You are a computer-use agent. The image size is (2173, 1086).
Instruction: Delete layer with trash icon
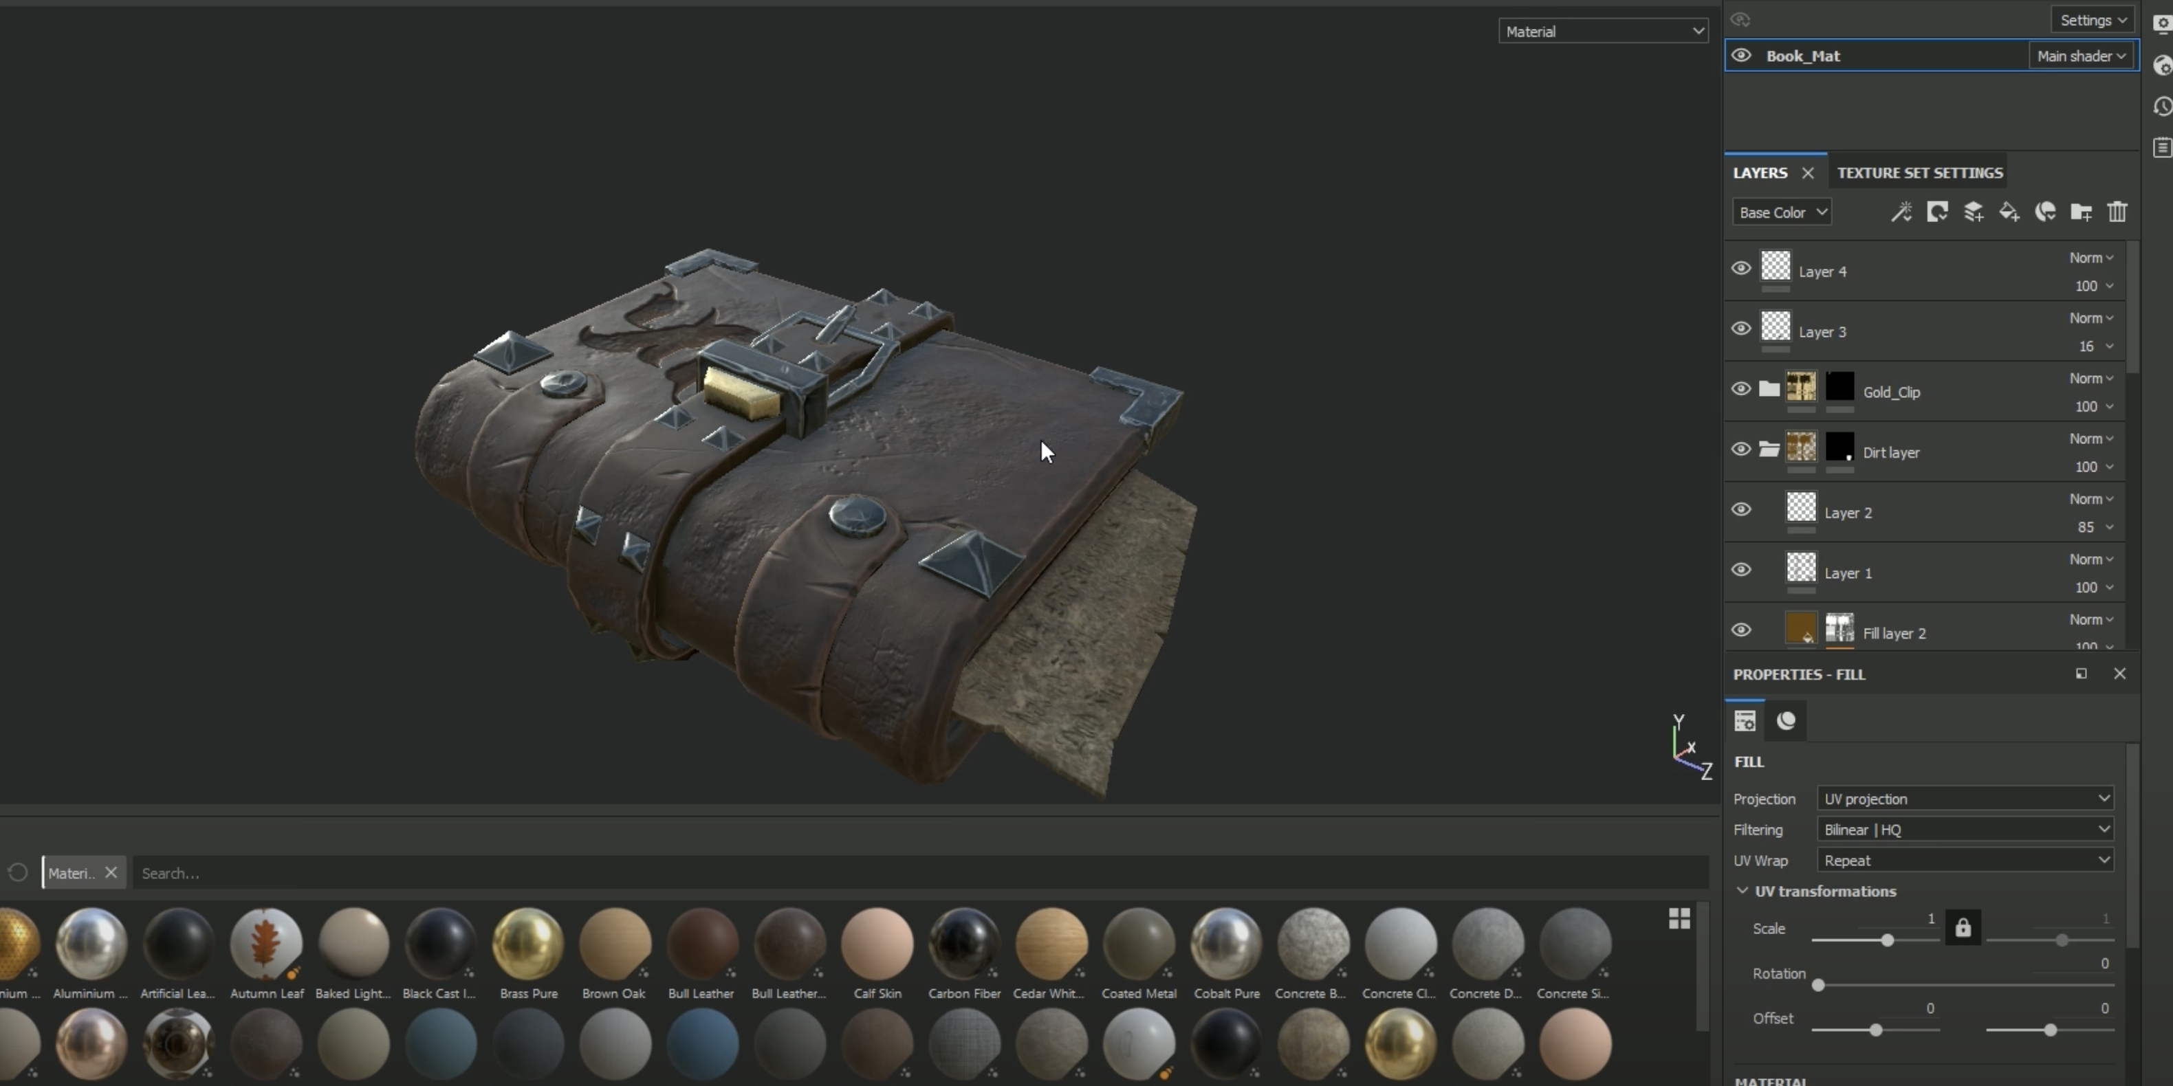tap(2117, 212)
